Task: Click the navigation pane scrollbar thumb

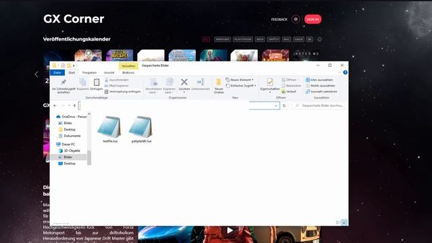Action: pyautogui.click(x=89, y=157)
